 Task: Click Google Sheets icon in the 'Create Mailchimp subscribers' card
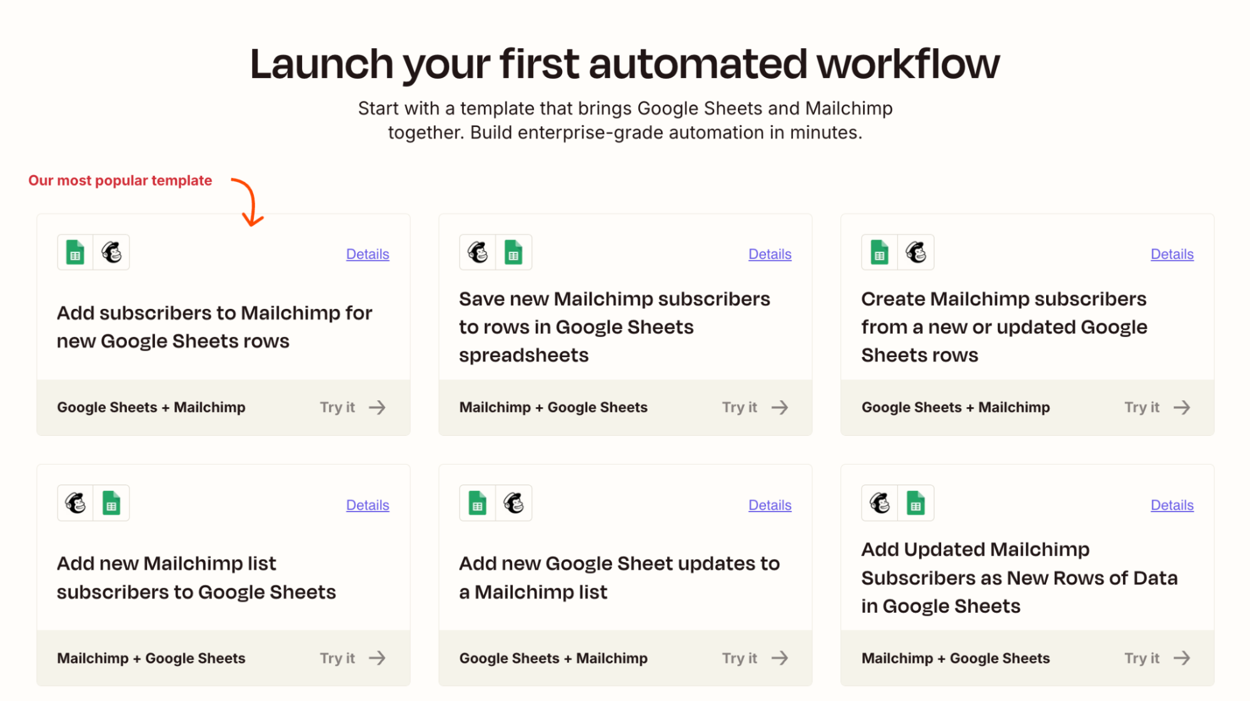pos(879,253)
